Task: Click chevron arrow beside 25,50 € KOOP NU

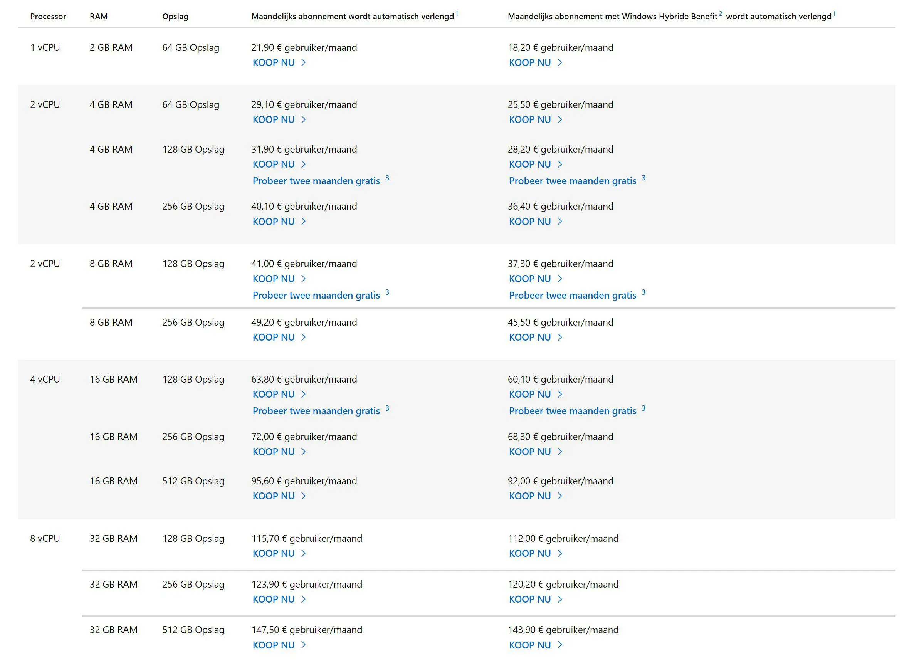Action: click(559, 119)
